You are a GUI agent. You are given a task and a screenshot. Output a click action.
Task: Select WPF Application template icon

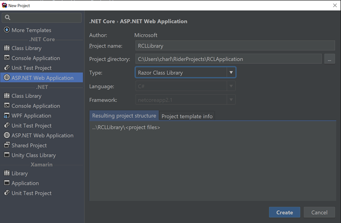coord(7,115)
